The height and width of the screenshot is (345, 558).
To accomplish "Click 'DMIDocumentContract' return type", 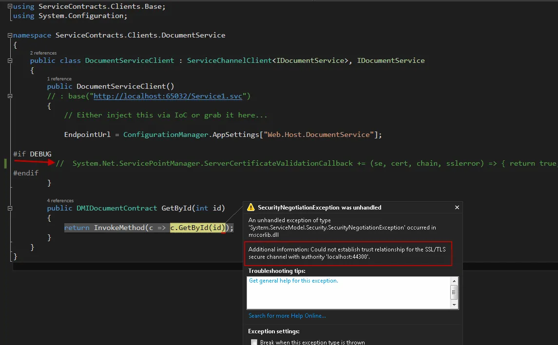I will pos(117,208).
